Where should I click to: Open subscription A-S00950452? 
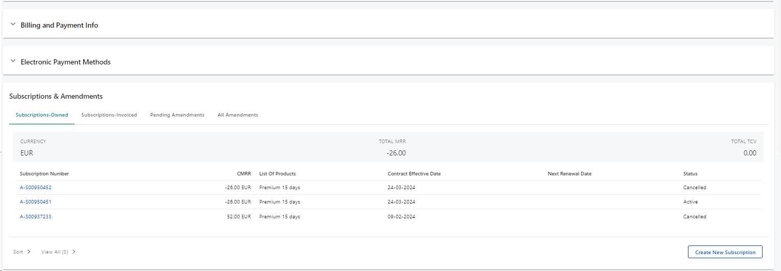[x=36, y=188]
